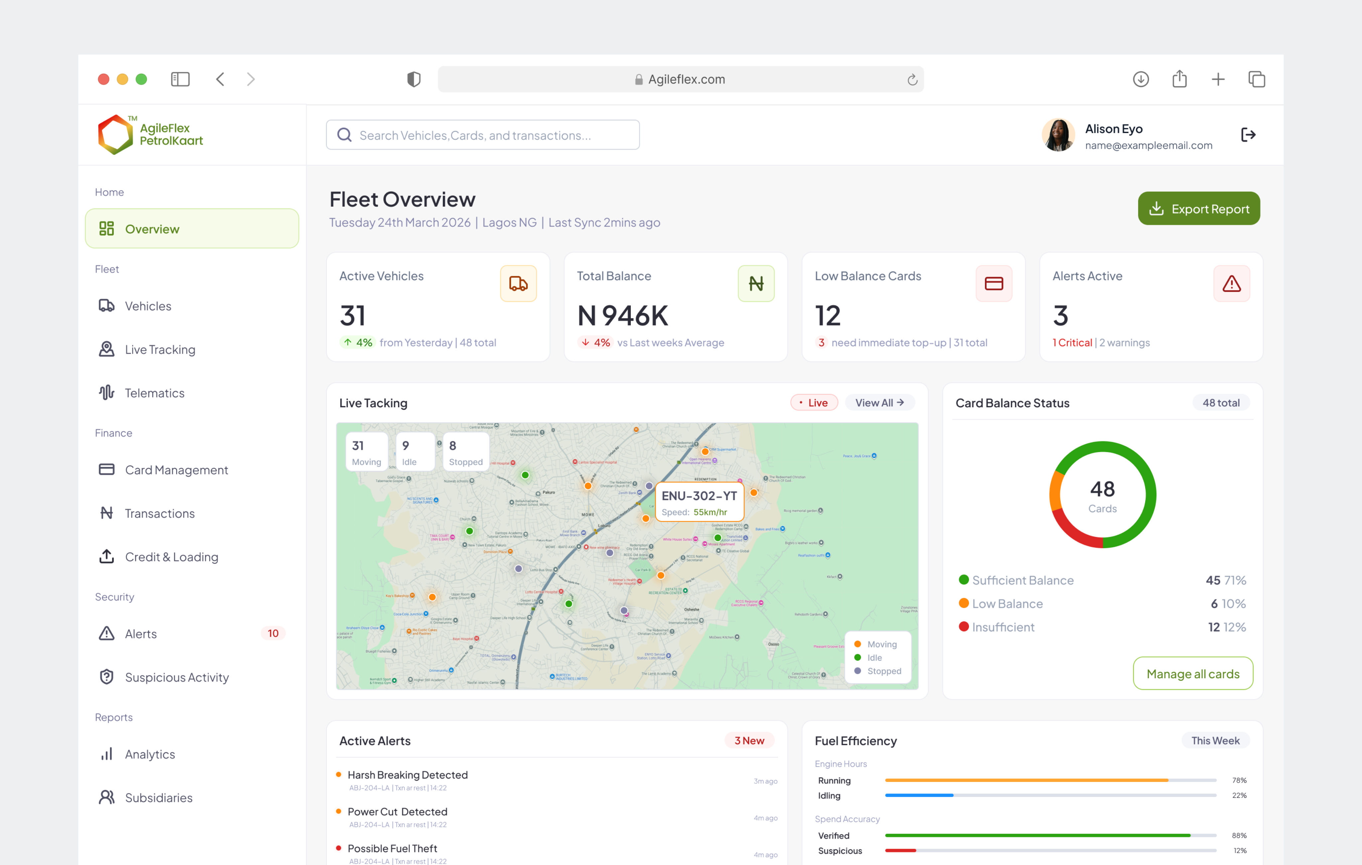Click Alison Eyo's profile avatar
The height and width of the screenshot is (865, 1362).
(x=1058, y=135)
